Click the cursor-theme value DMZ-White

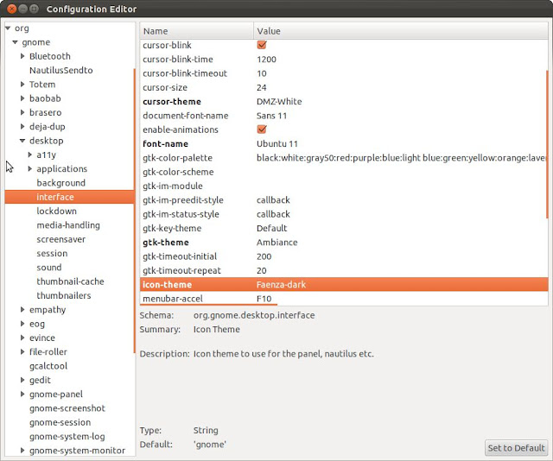pos(279,102)
